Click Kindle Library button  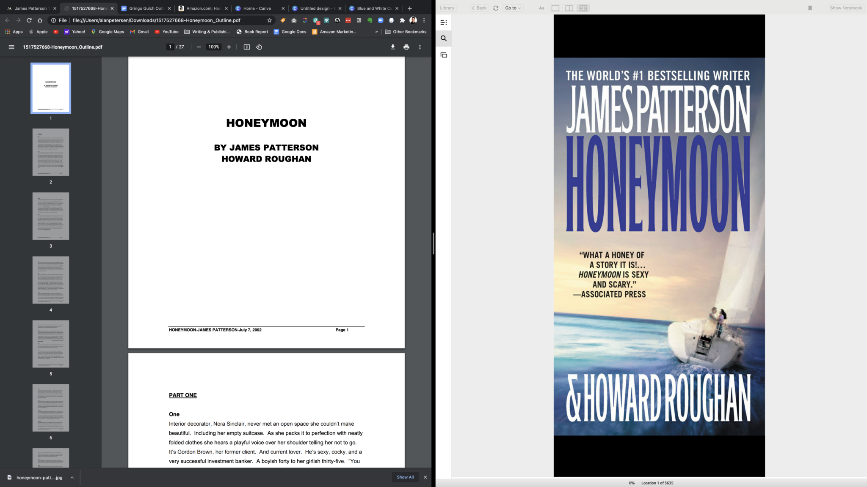[447, 8]
